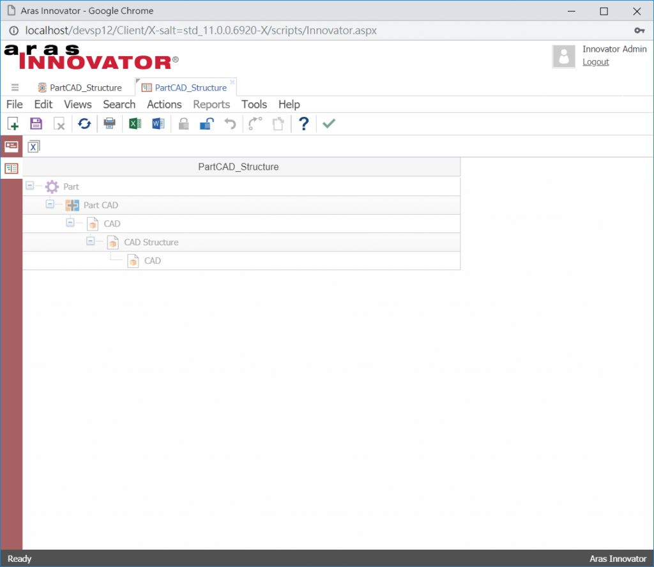Viewport: 654px width, 567px height.
Task: Open the hamburger navigation menu
Action: pos(15,87)
